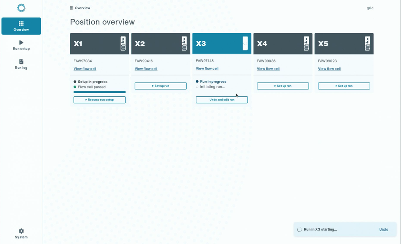View flow cell FAW97034 details
Viewport: 401px width, 244px height.
[x=85, y=69]
